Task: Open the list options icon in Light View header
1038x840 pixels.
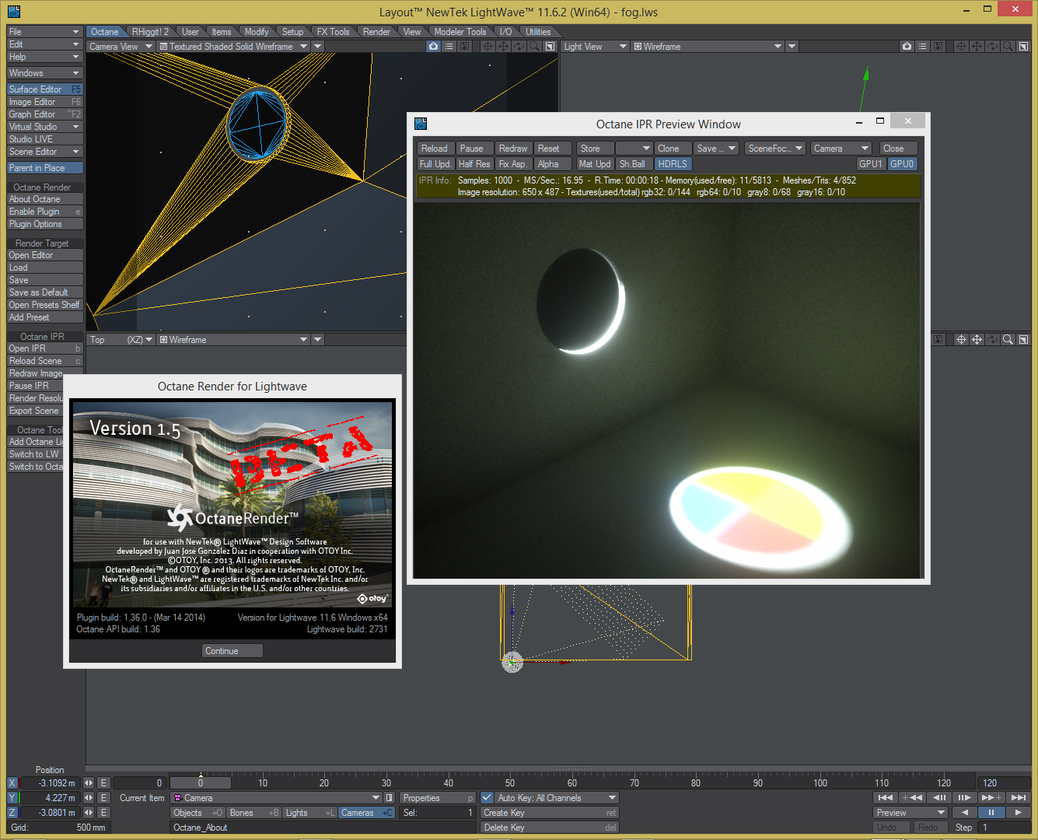Action: tap(922, 47)
